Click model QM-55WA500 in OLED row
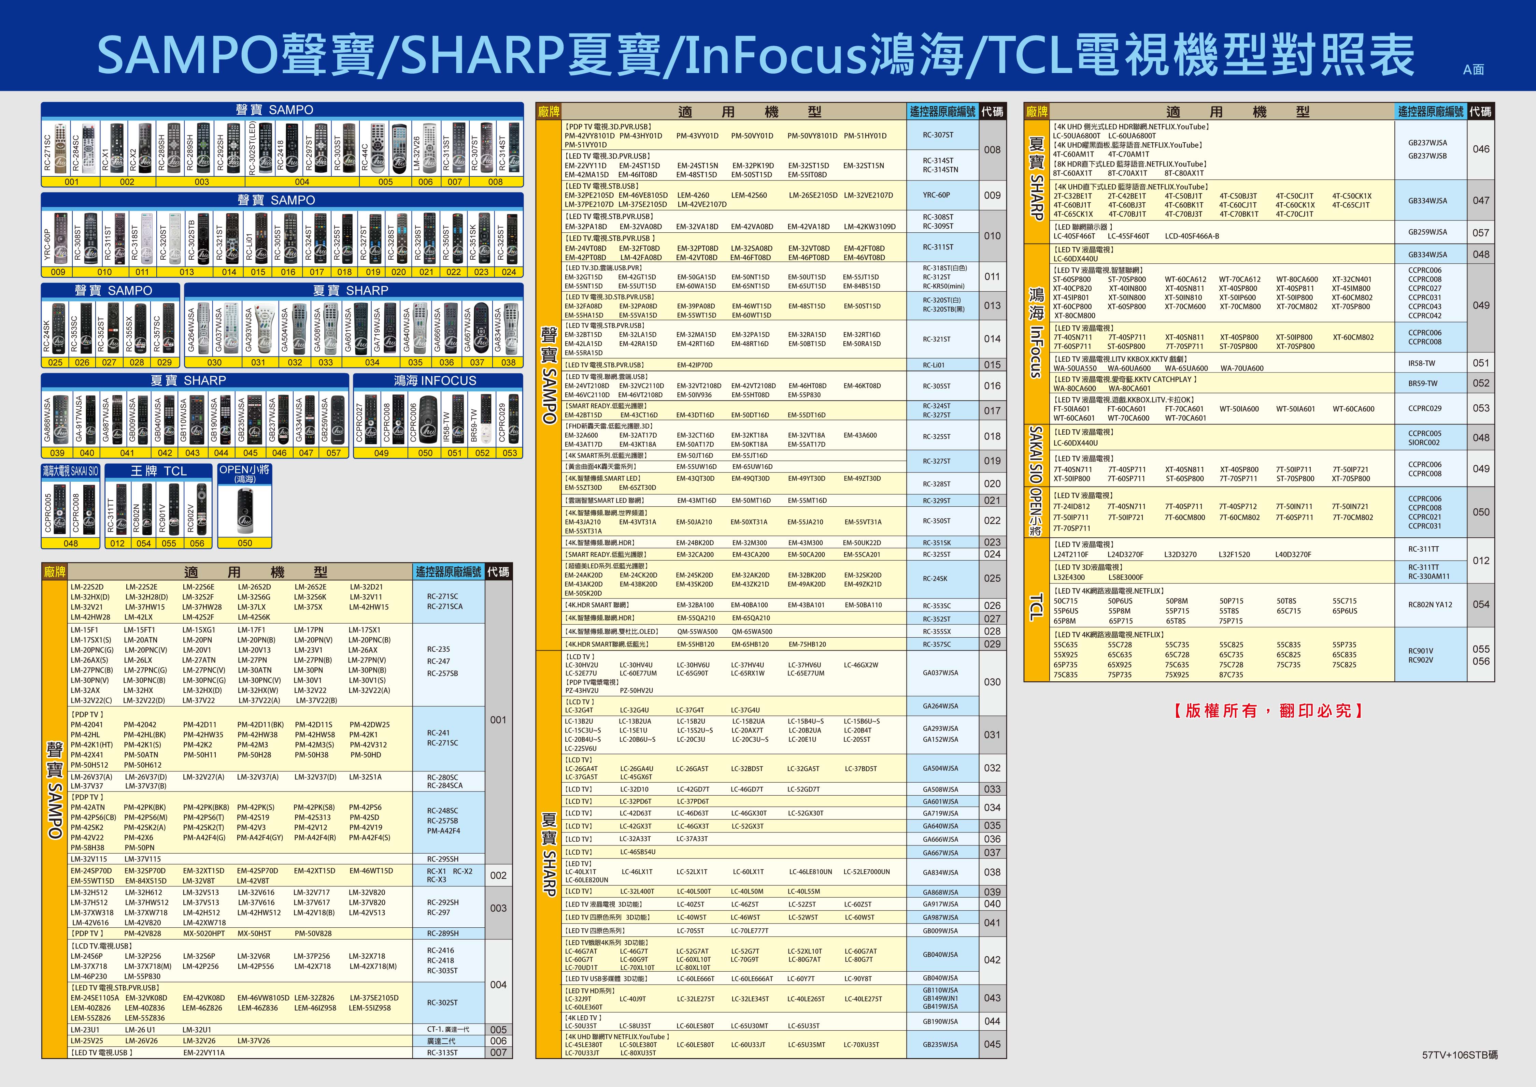 click(697, 631)
